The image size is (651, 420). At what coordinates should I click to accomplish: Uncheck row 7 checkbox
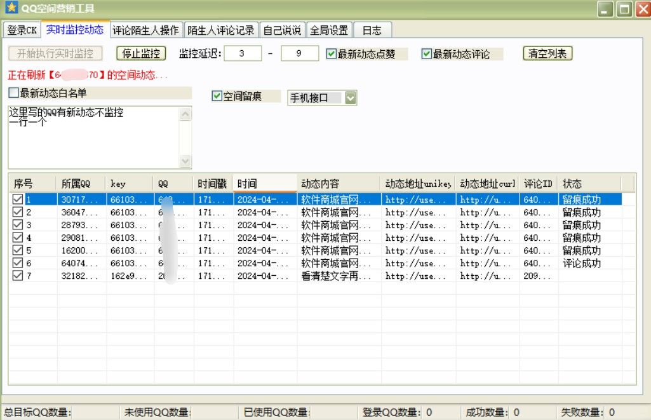click(17, 275)
